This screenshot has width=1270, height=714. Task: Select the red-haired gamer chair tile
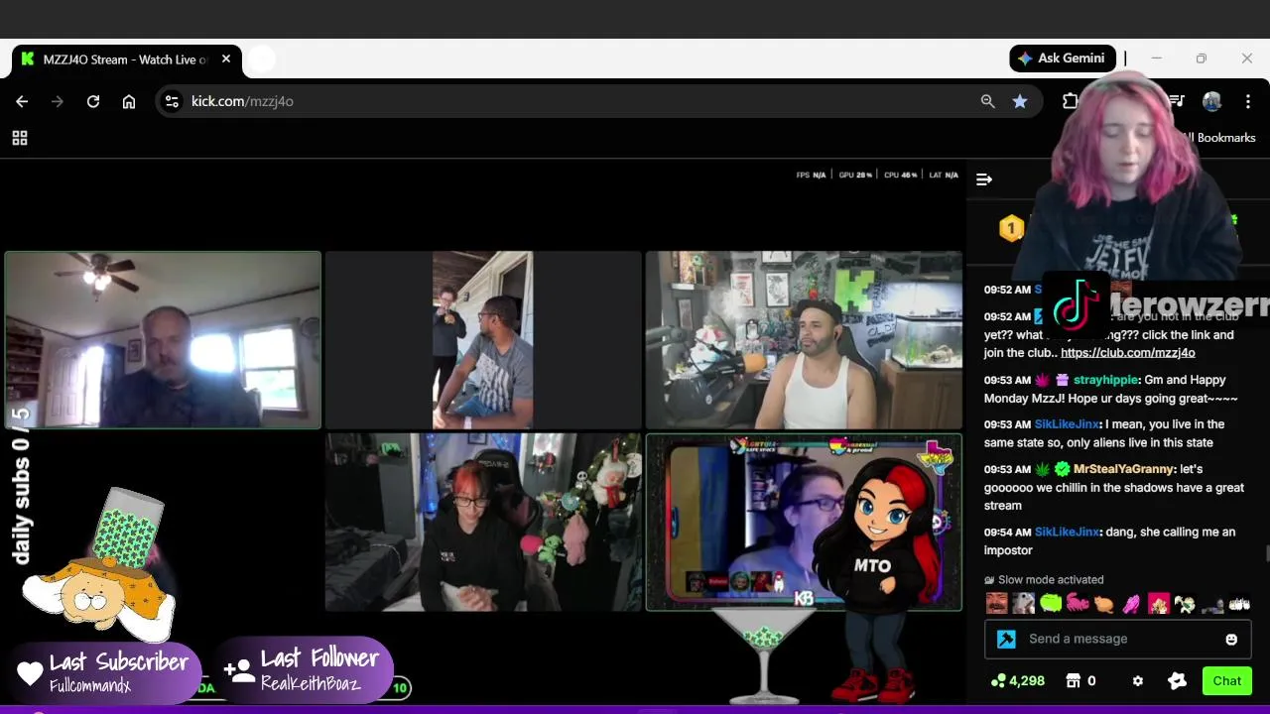tap(483, 522)
